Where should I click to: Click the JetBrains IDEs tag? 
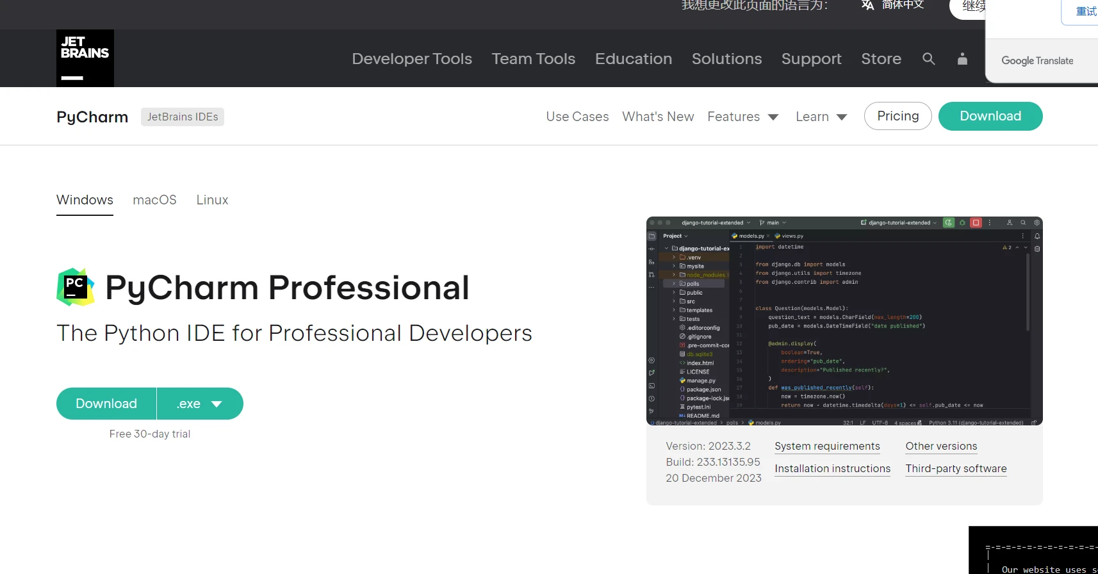click(183, 117)
